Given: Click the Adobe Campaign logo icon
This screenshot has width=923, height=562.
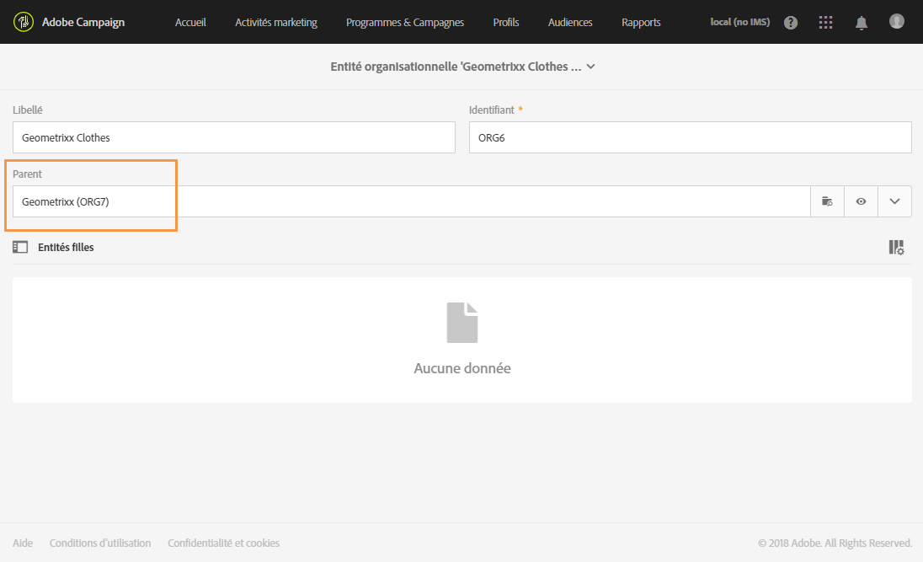Looking at the screenshot, I should tap(24, 22).
